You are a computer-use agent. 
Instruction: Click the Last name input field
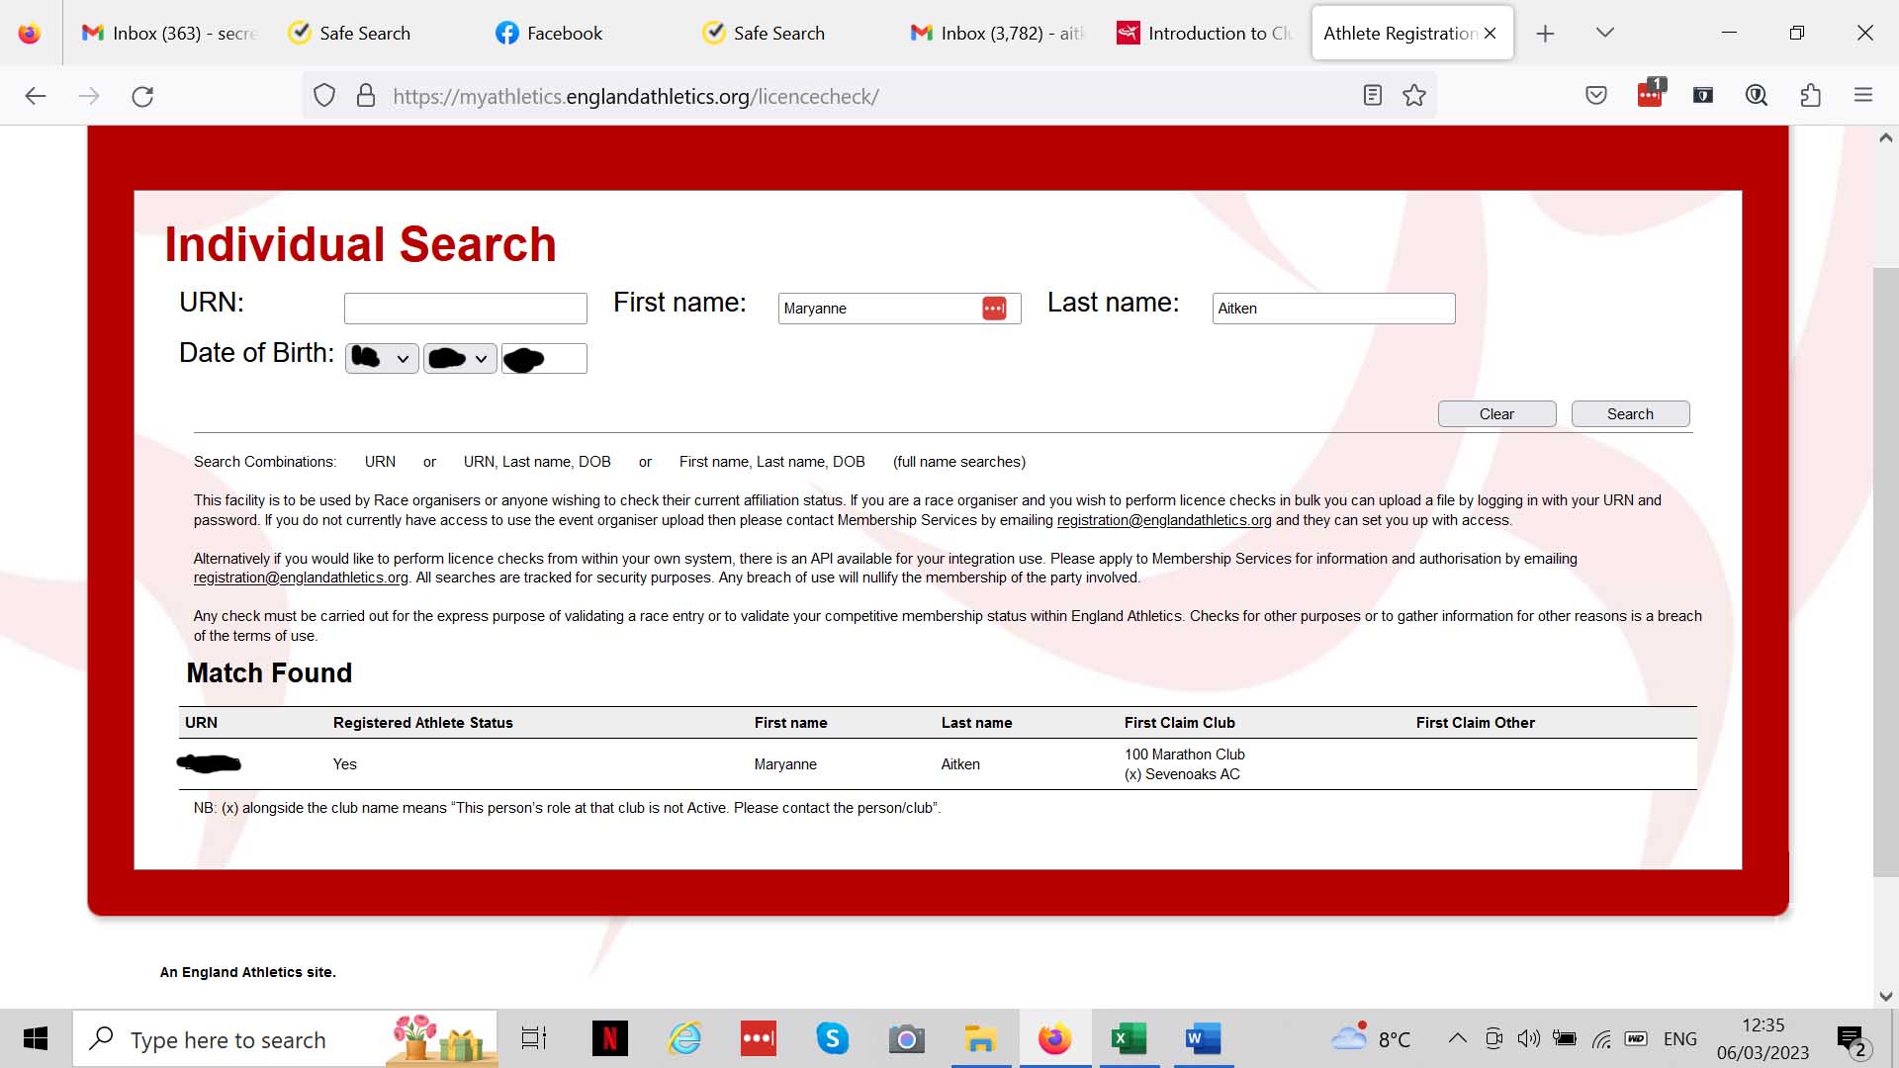coord(1333,309)
